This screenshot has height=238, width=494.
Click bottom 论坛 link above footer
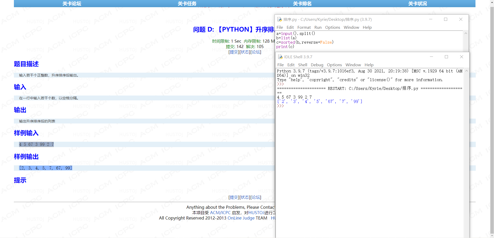pos(256,197)
